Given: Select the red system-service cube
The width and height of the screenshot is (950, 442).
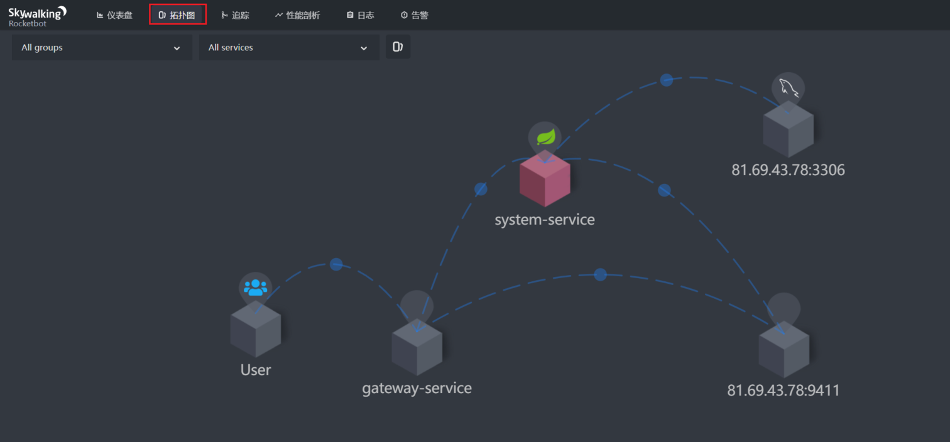Looking at the screenshot, I should click(545, 179).
